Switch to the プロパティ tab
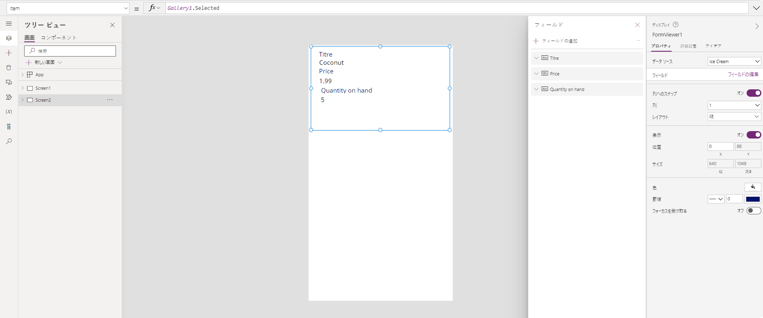This screenshot has width=763, height=318. coord(661,46)
